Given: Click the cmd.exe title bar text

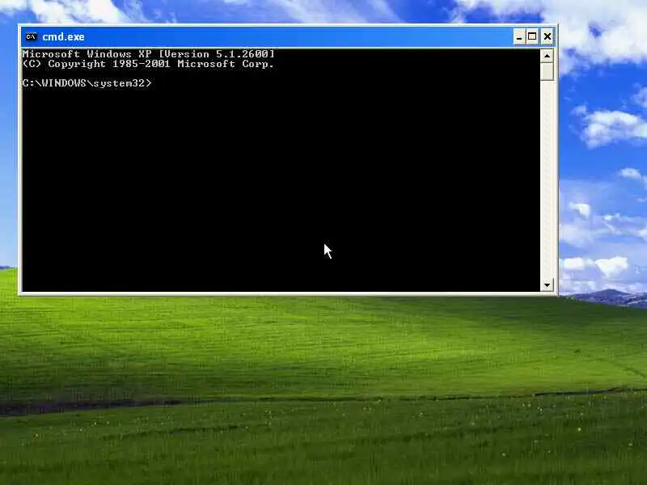Looking at the screenshot, I should click(63, 36).
